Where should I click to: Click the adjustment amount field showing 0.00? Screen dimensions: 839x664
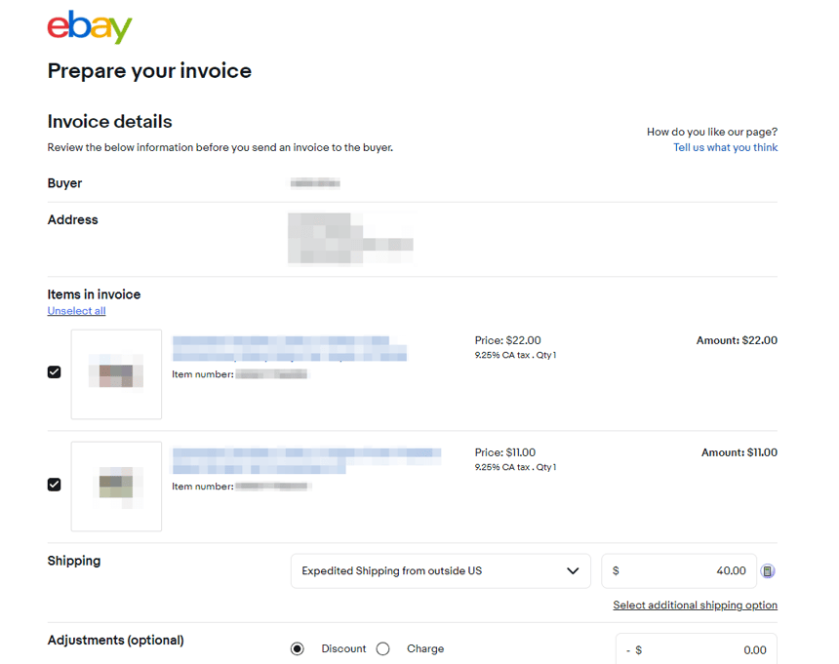tap(702, 650)
